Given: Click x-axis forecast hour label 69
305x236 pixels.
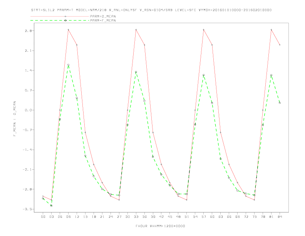Looking at the screenshot, I should point(238,217).
